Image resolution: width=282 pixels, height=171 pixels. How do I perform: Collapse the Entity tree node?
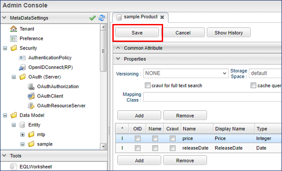pos(14,125)
